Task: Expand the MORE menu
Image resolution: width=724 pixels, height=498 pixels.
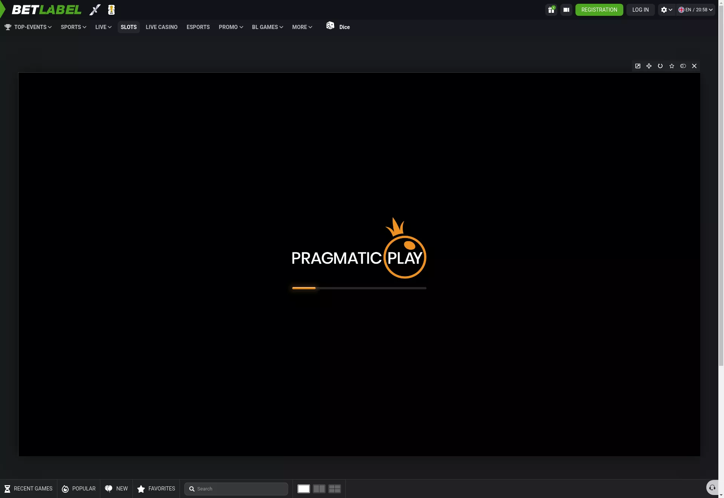Action: [302, 27]
